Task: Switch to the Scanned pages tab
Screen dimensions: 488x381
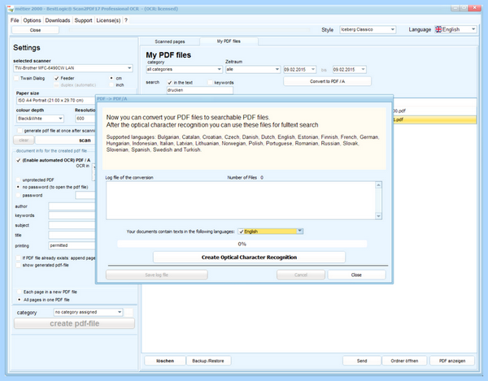Action: (x=170, y=41)
